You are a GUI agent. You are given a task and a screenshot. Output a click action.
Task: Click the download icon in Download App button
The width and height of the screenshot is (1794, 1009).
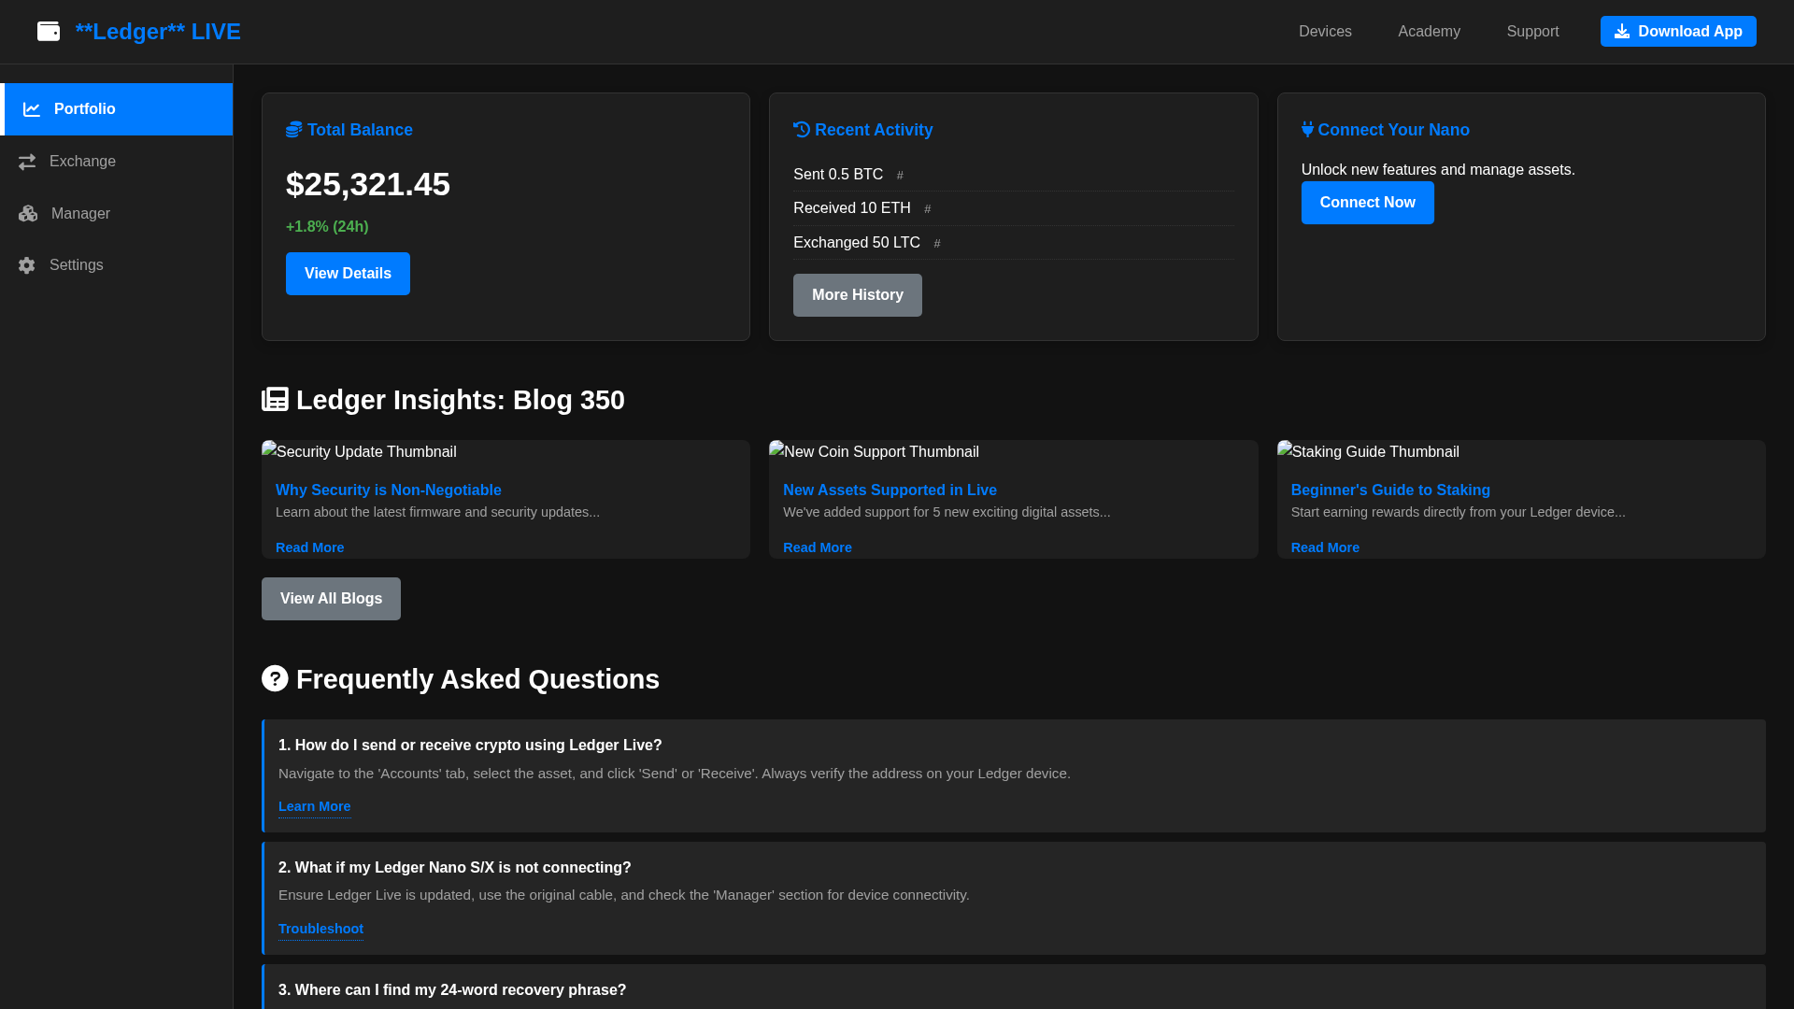pyautogui.click(x=1622, y=32)
